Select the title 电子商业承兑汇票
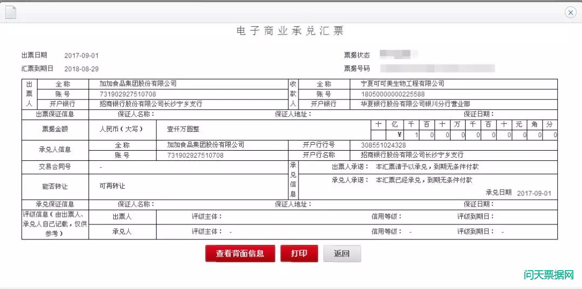This screenshot has height=289, width=582. coord(290,31)
